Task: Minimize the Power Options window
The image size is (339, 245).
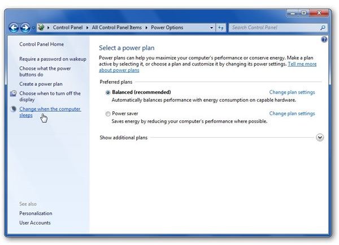Action: (x=293, y=13)
